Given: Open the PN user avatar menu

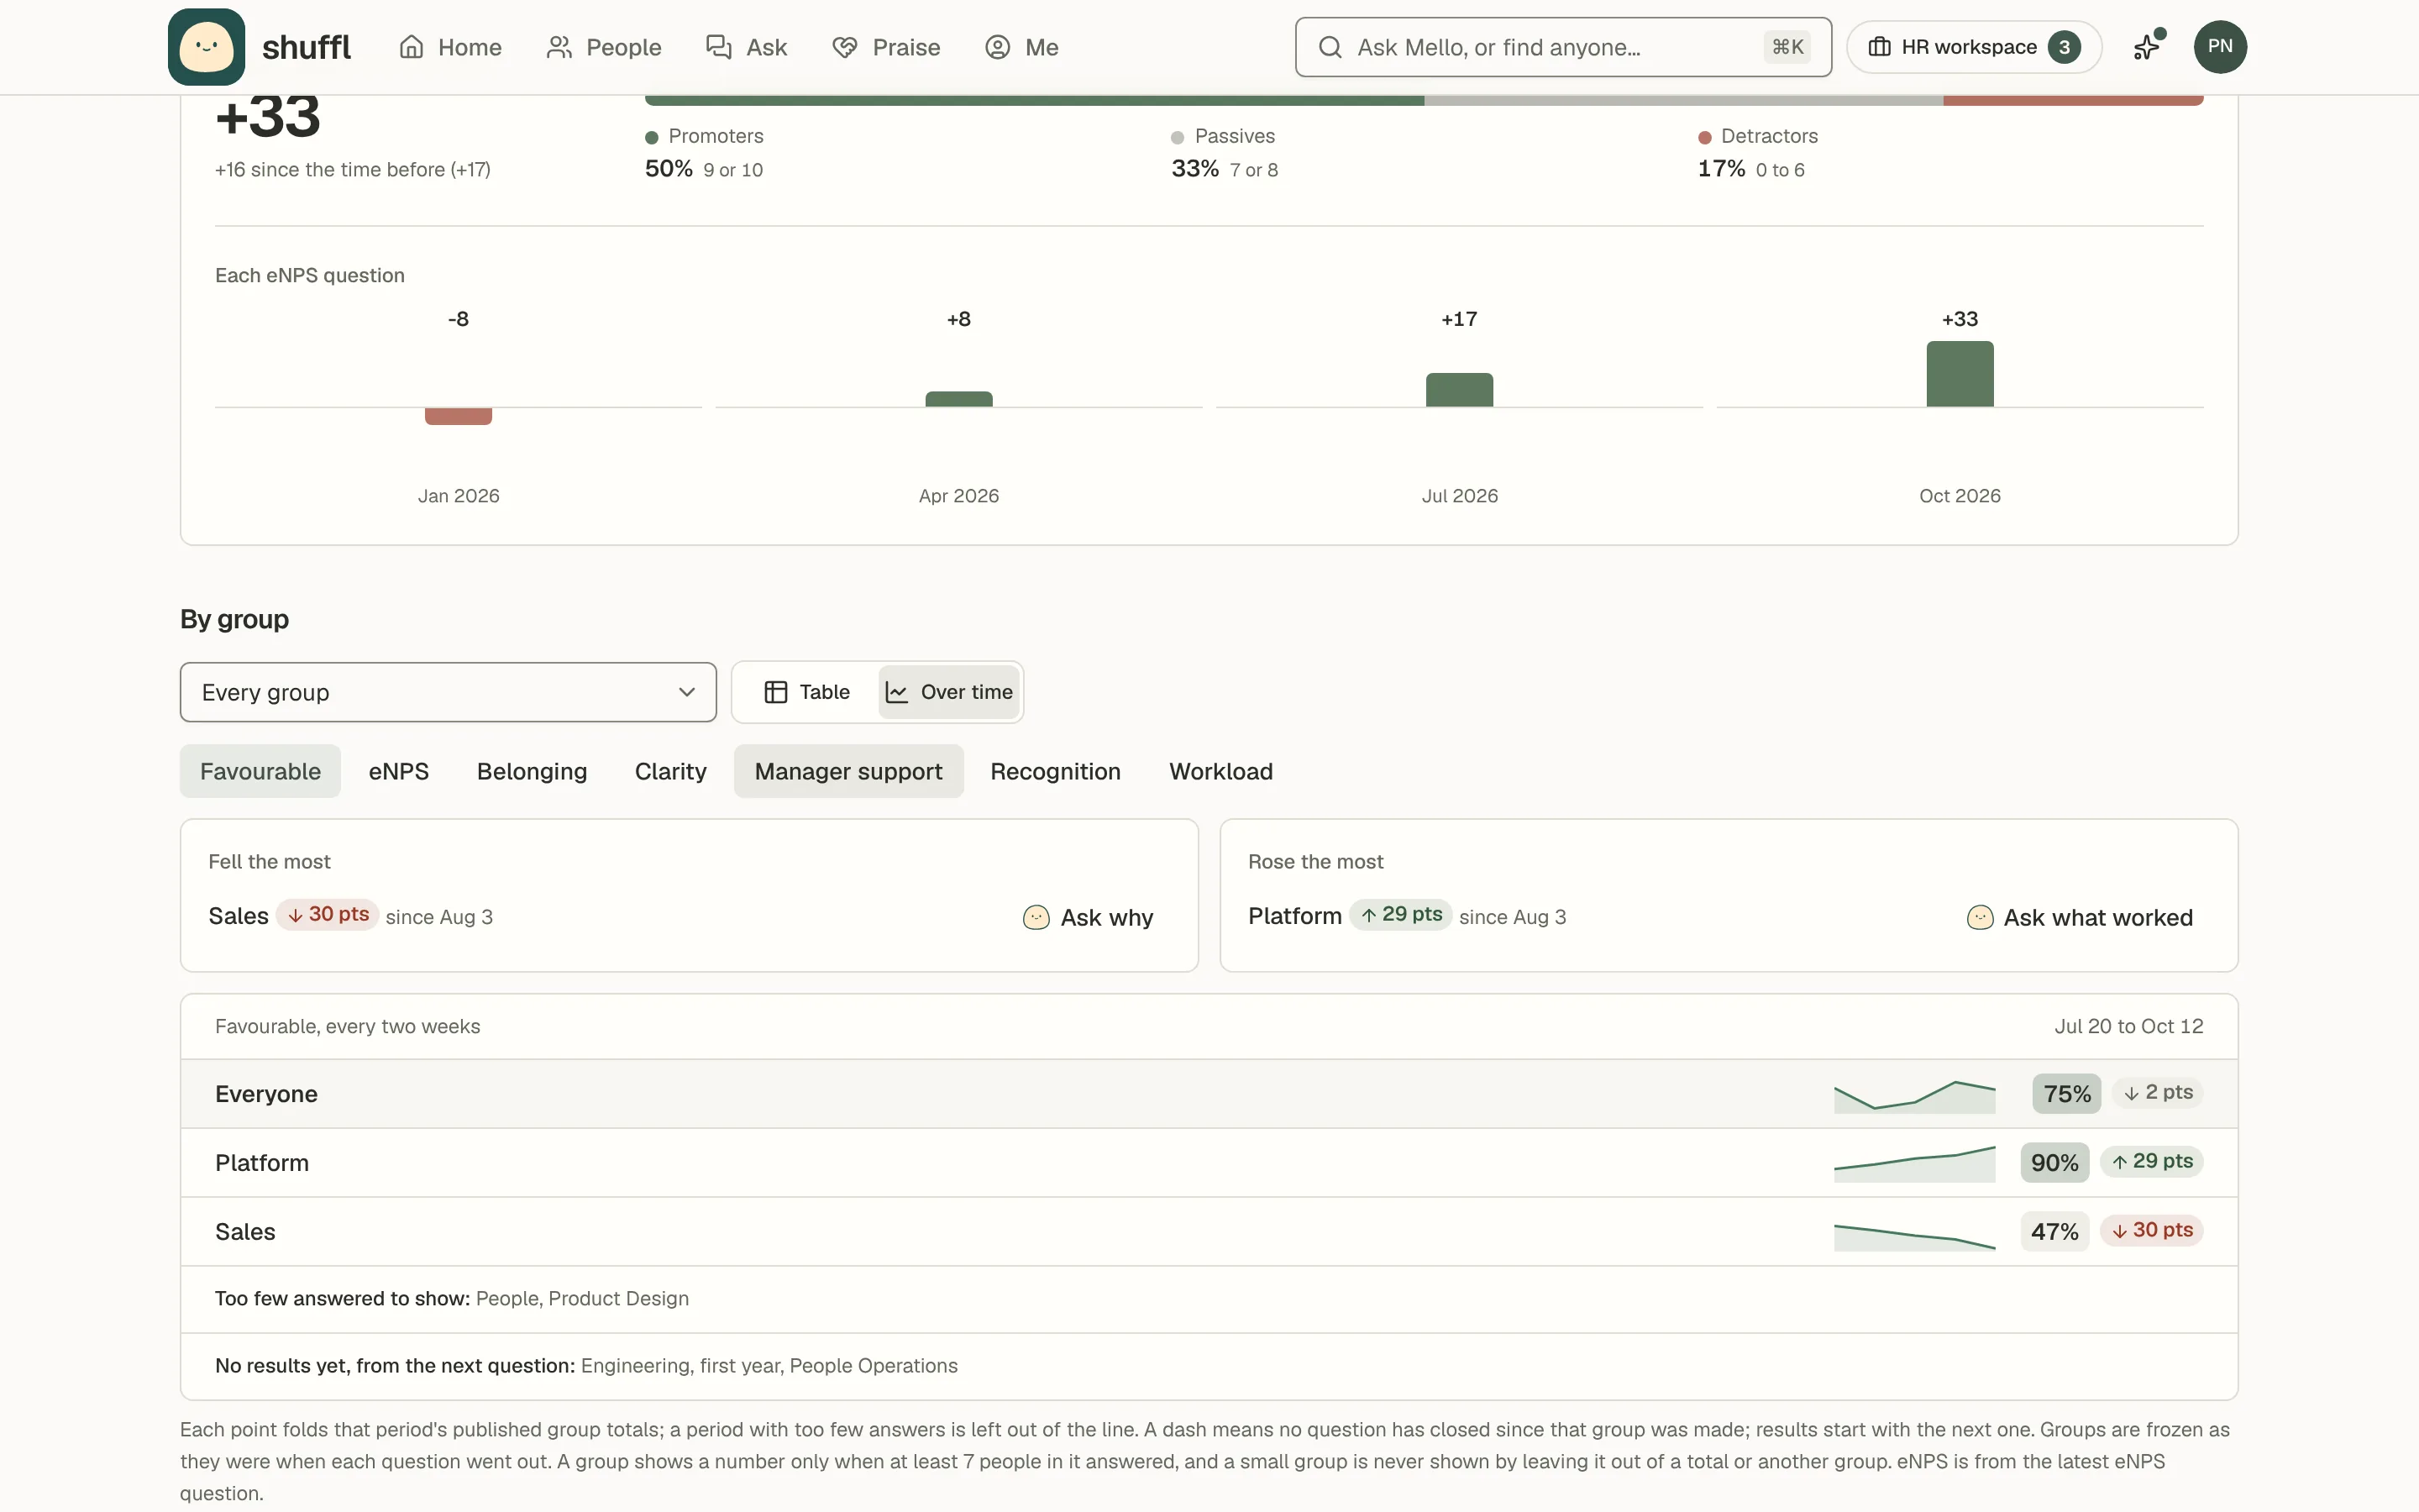Looking at the screenshot, I should [x=2220, y=47].
